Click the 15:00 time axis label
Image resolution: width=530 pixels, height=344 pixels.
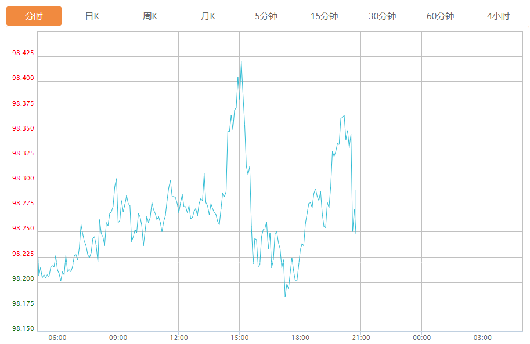coord(240,338)
